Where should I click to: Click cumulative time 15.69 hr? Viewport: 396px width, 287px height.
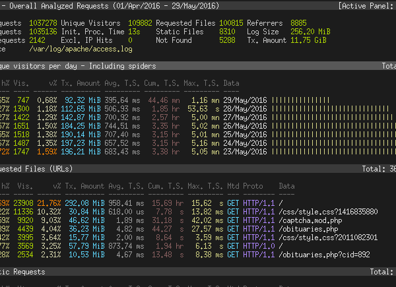[168, 203]
